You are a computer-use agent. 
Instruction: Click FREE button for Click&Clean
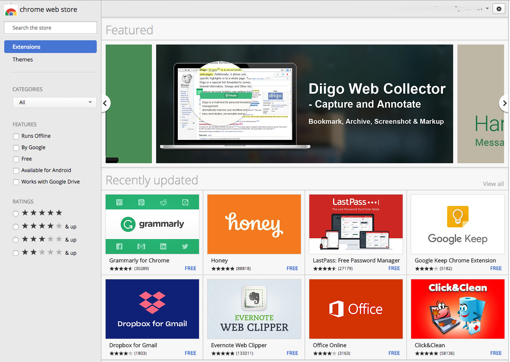496,353
